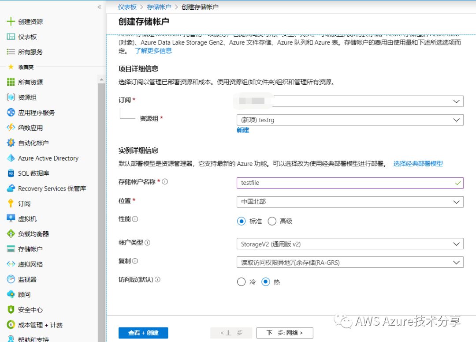This screenshot has width=476, height=342.
Task: Click the green plus icon for 创建资源
Action: [x=11, y=21]
